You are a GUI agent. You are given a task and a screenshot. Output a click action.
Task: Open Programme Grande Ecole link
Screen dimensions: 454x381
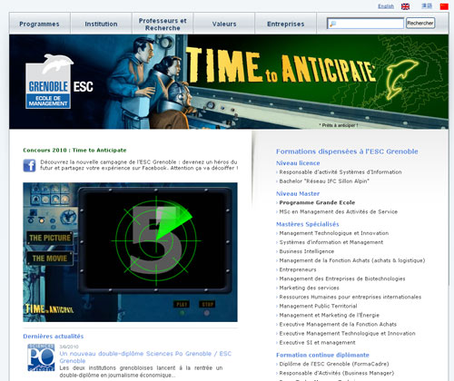coord(317,202)
